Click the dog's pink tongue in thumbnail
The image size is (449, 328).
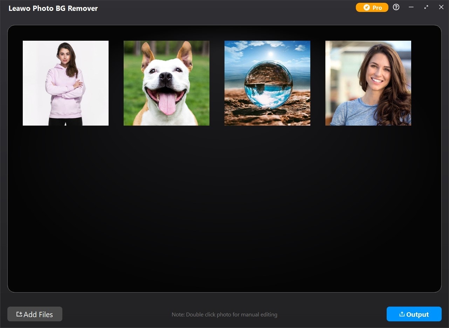[x=167, y=103]
